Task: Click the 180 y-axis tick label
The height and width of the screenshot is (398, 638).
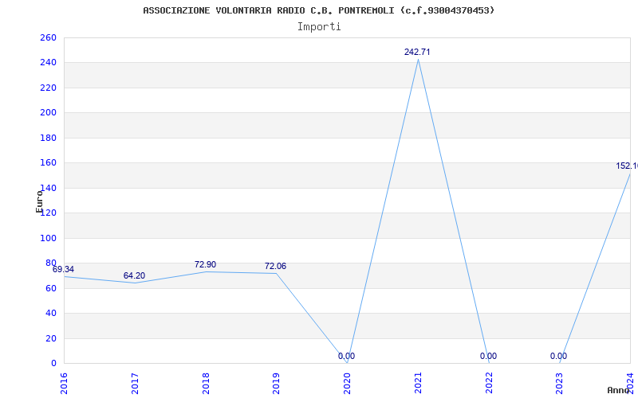Action: coord(48,138)
